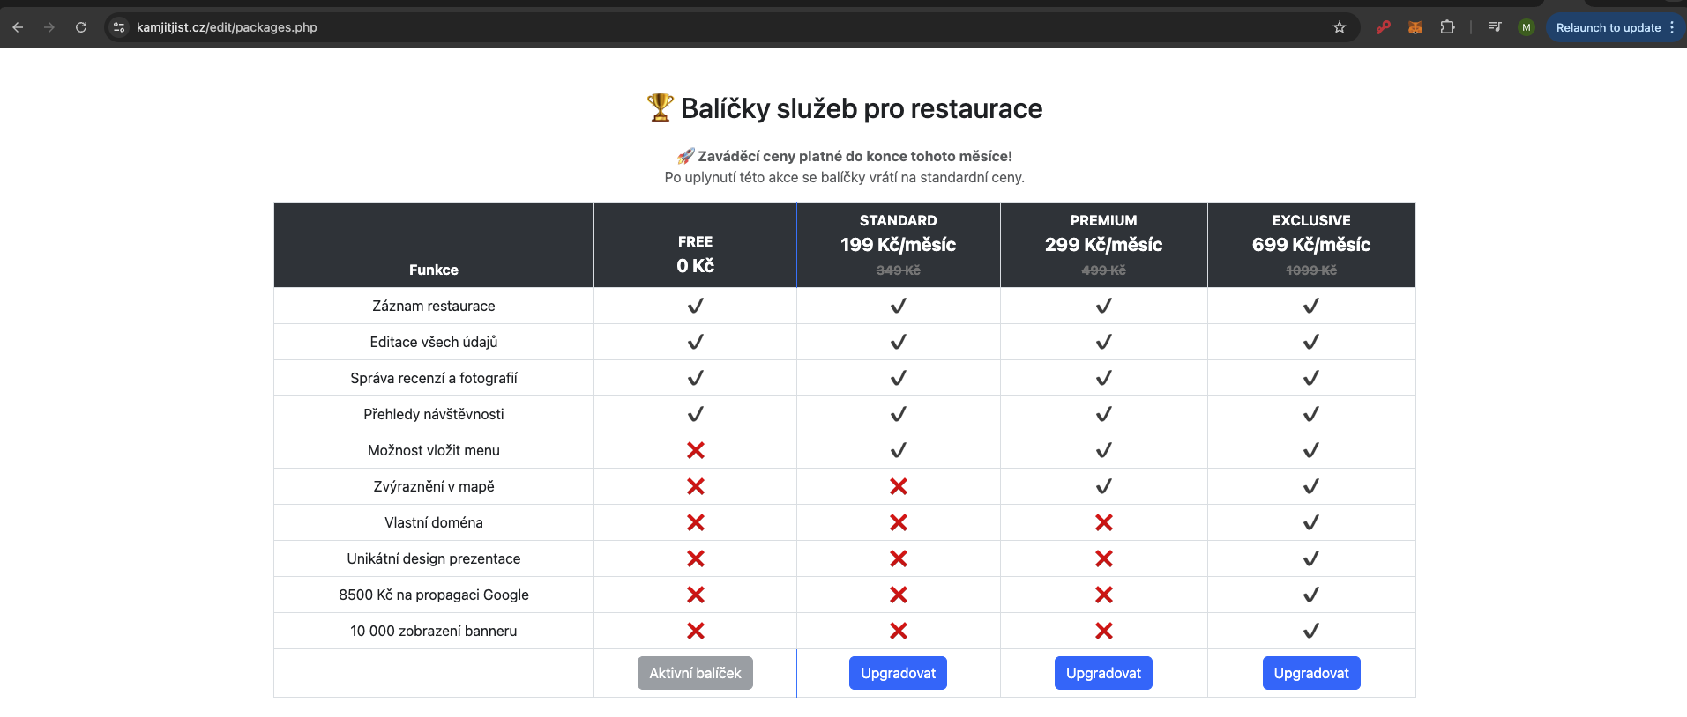Click the Vlastní doména checkmark under Exclusive

click(x=1311, y=522)
